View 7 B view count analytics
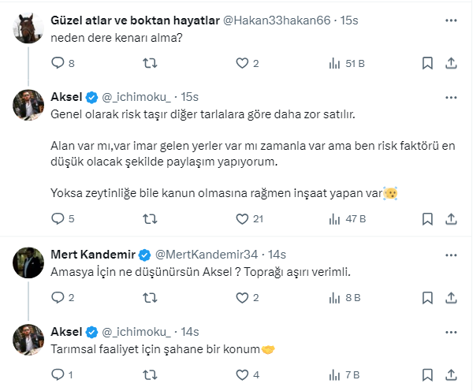 click(344, 375)
